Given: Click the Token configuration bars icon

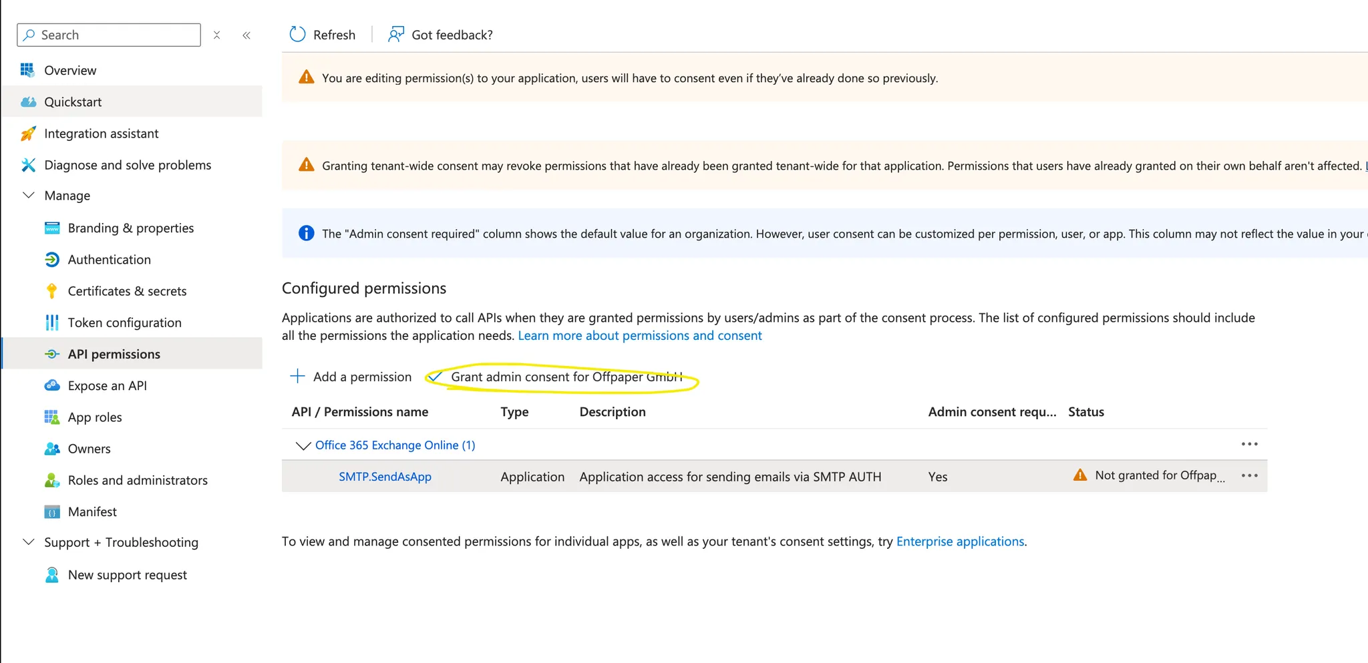Looking at the screenshot, I should point(52,322).
